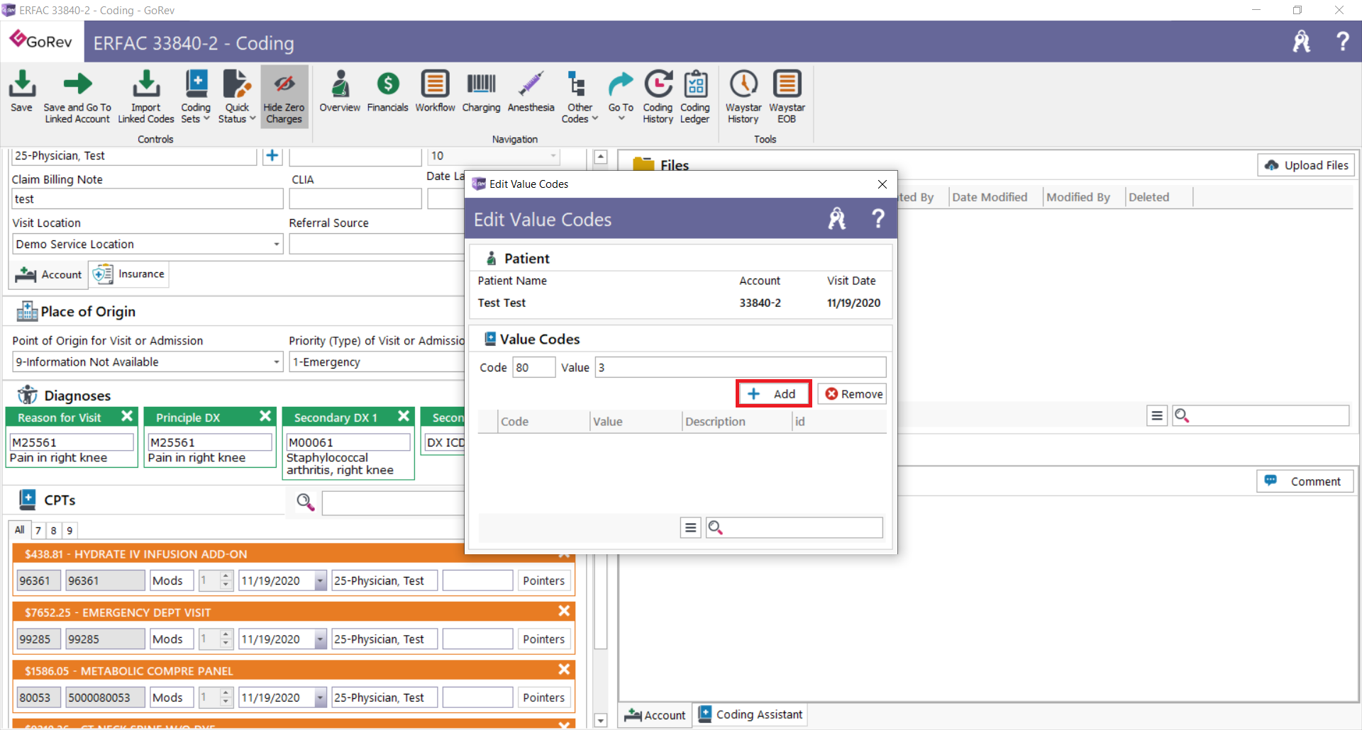
Task: Click the Files grid search box
Action: (1261, 415)
